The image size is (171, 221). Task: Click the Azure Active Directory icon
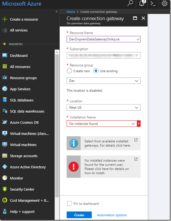(5, 167)
